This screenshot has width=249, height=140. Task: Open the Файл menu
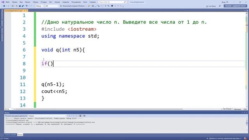(7, 2)
